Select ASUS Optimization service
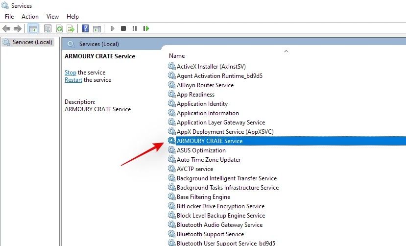 click(x=201, y=150)
